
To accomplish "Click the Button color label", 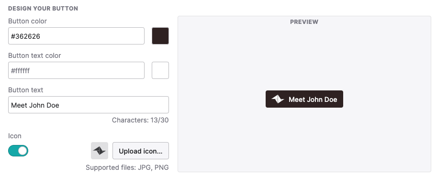I will (28, 21).
